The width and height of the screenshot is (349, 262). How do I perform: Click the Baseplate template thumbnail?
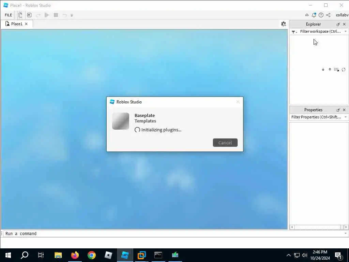[x=121, y=121]
